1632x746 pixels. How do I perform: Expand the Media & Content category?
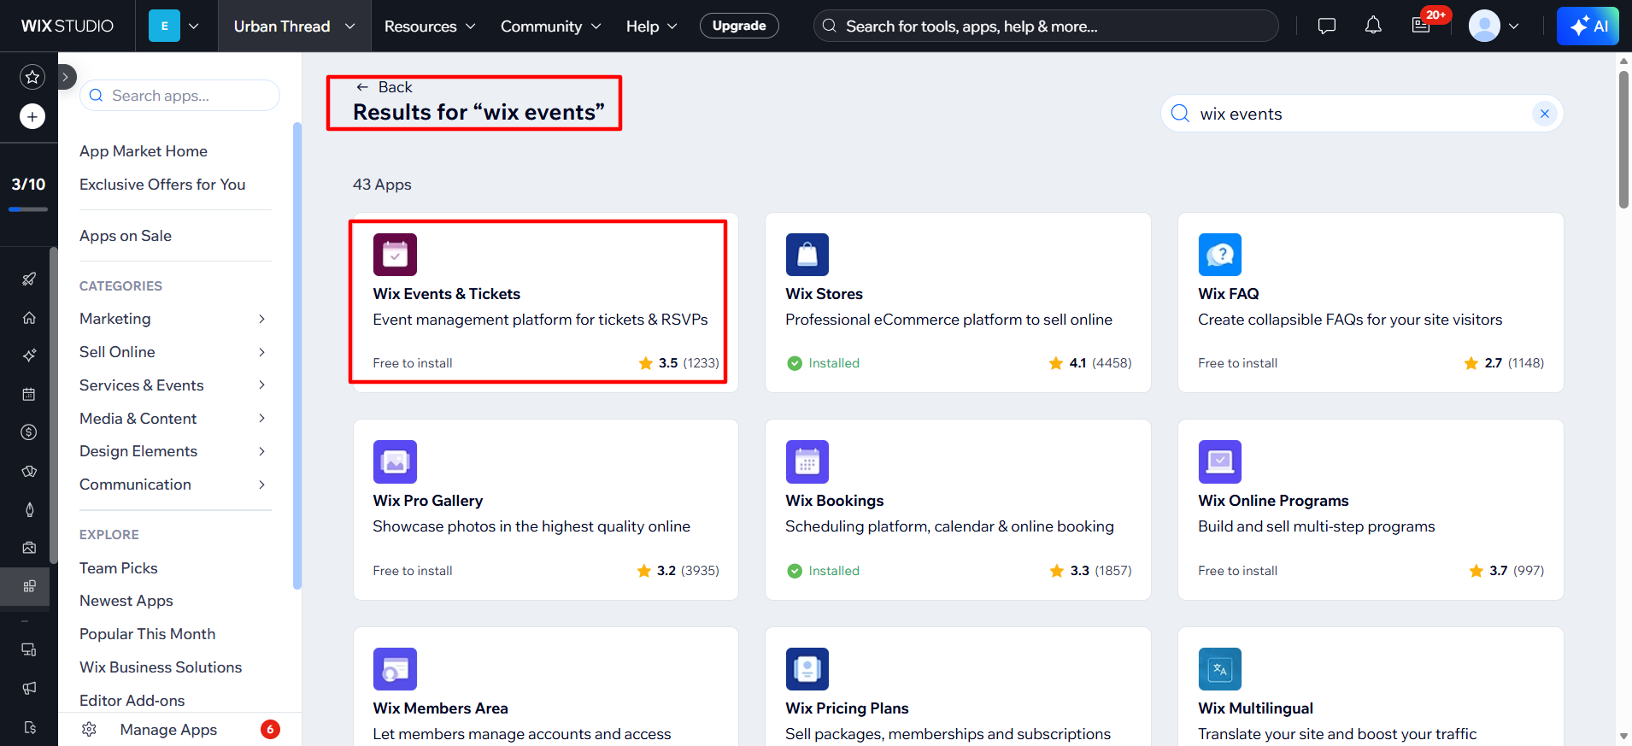174,419
